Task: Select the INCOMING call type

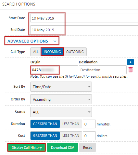Action: coord(52,52)
